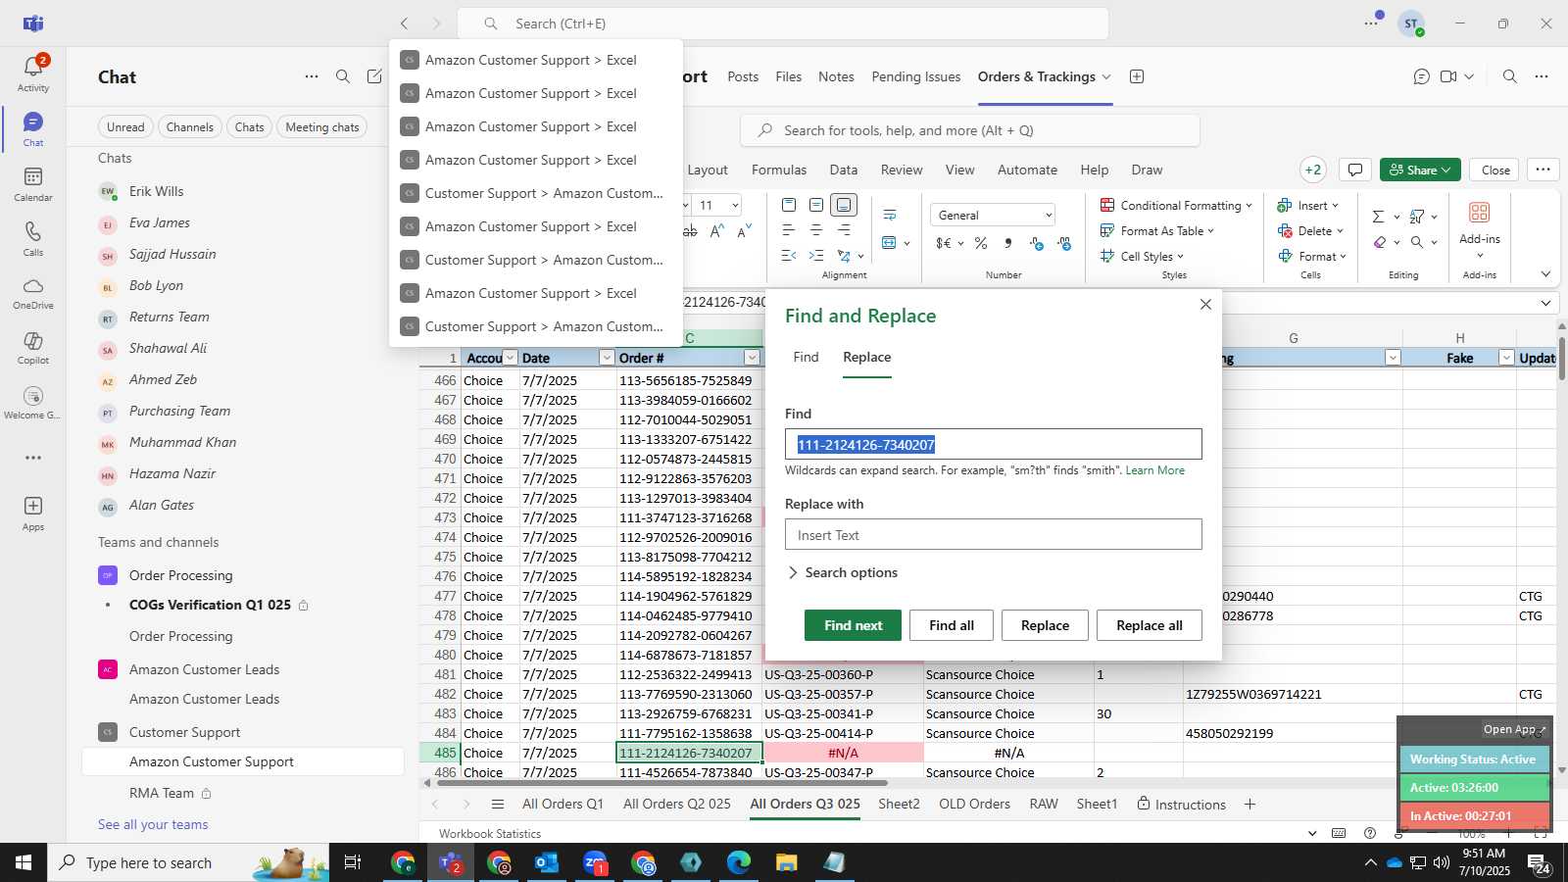
Task: Apply percent style to the cell
Action: tap(981, 243)
